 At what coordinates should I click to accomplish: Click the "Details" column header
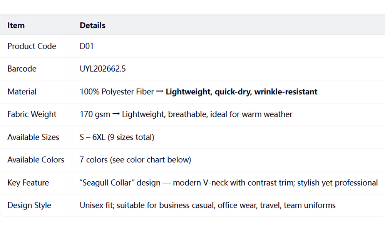click(x=92, y=25)
